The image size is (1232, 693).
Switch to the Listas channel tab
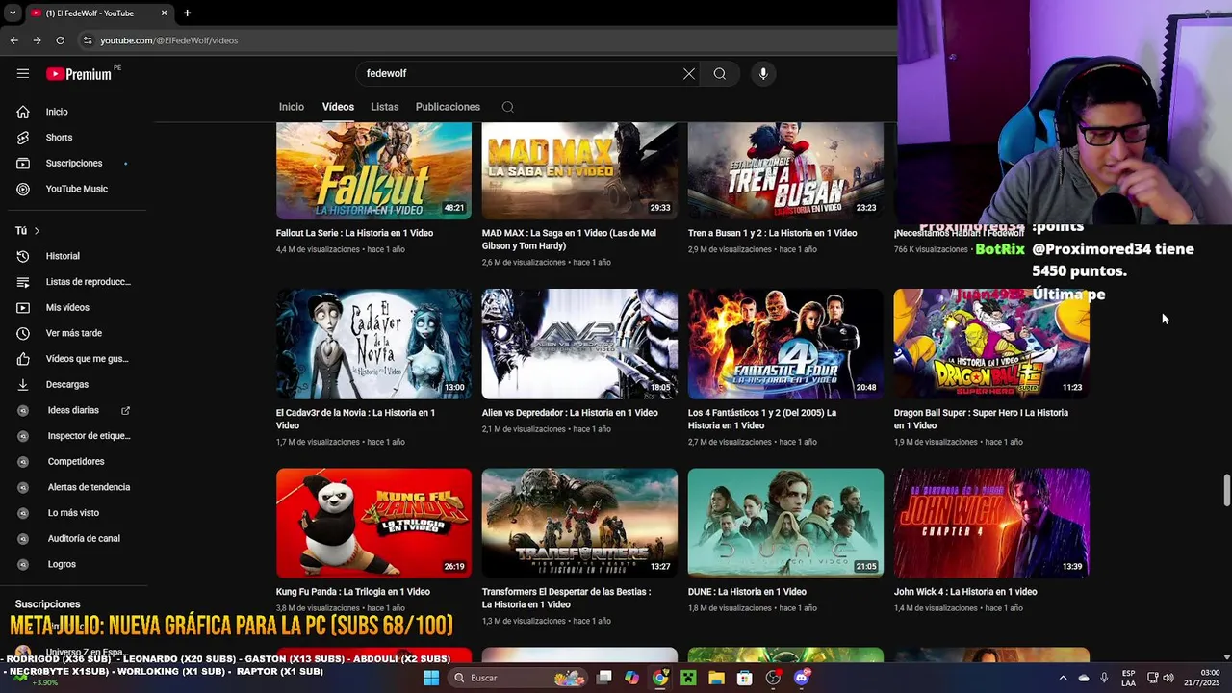tap(384, 107)
